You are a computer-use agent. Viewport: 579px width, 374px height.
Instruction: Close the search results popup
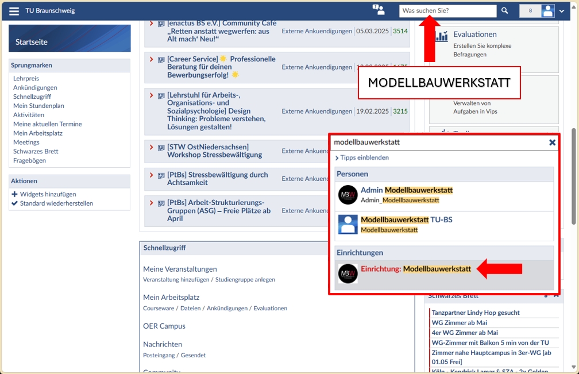[552, 142]
